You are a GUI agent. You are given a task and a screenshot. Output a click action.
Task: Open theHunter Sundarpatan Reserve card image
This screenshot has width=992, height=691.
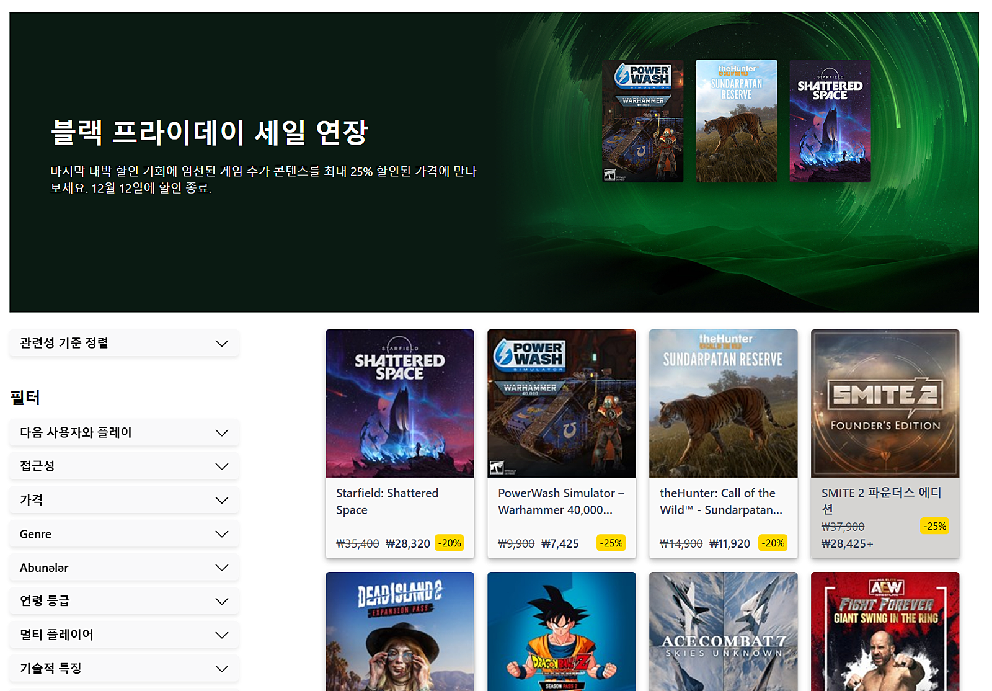click(x=724, y=403)
